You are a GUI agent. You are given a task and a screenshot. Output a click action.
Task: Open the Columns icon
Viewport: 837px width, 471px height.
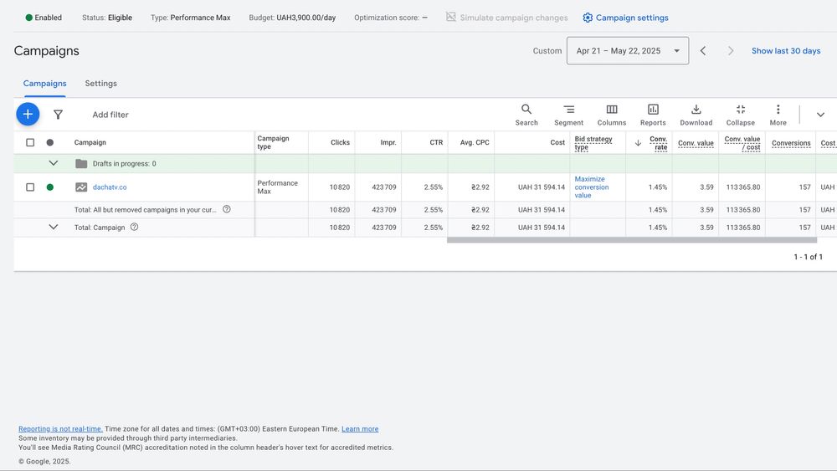pos(612,110)
